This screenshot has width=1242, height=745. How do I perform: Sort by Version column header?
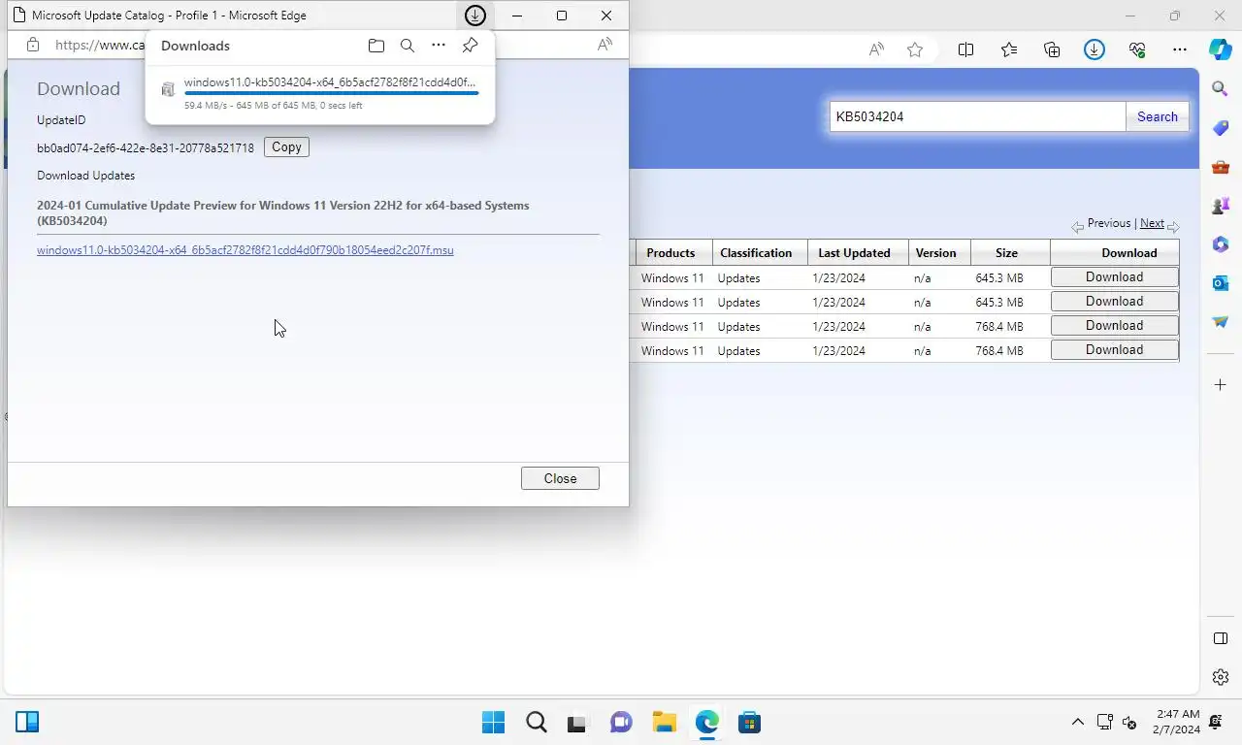click(x=935, y=253)
